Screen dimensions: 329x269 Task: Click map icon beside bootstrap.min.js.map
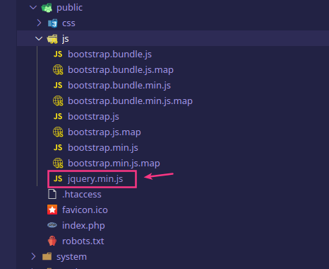[58, 164]
